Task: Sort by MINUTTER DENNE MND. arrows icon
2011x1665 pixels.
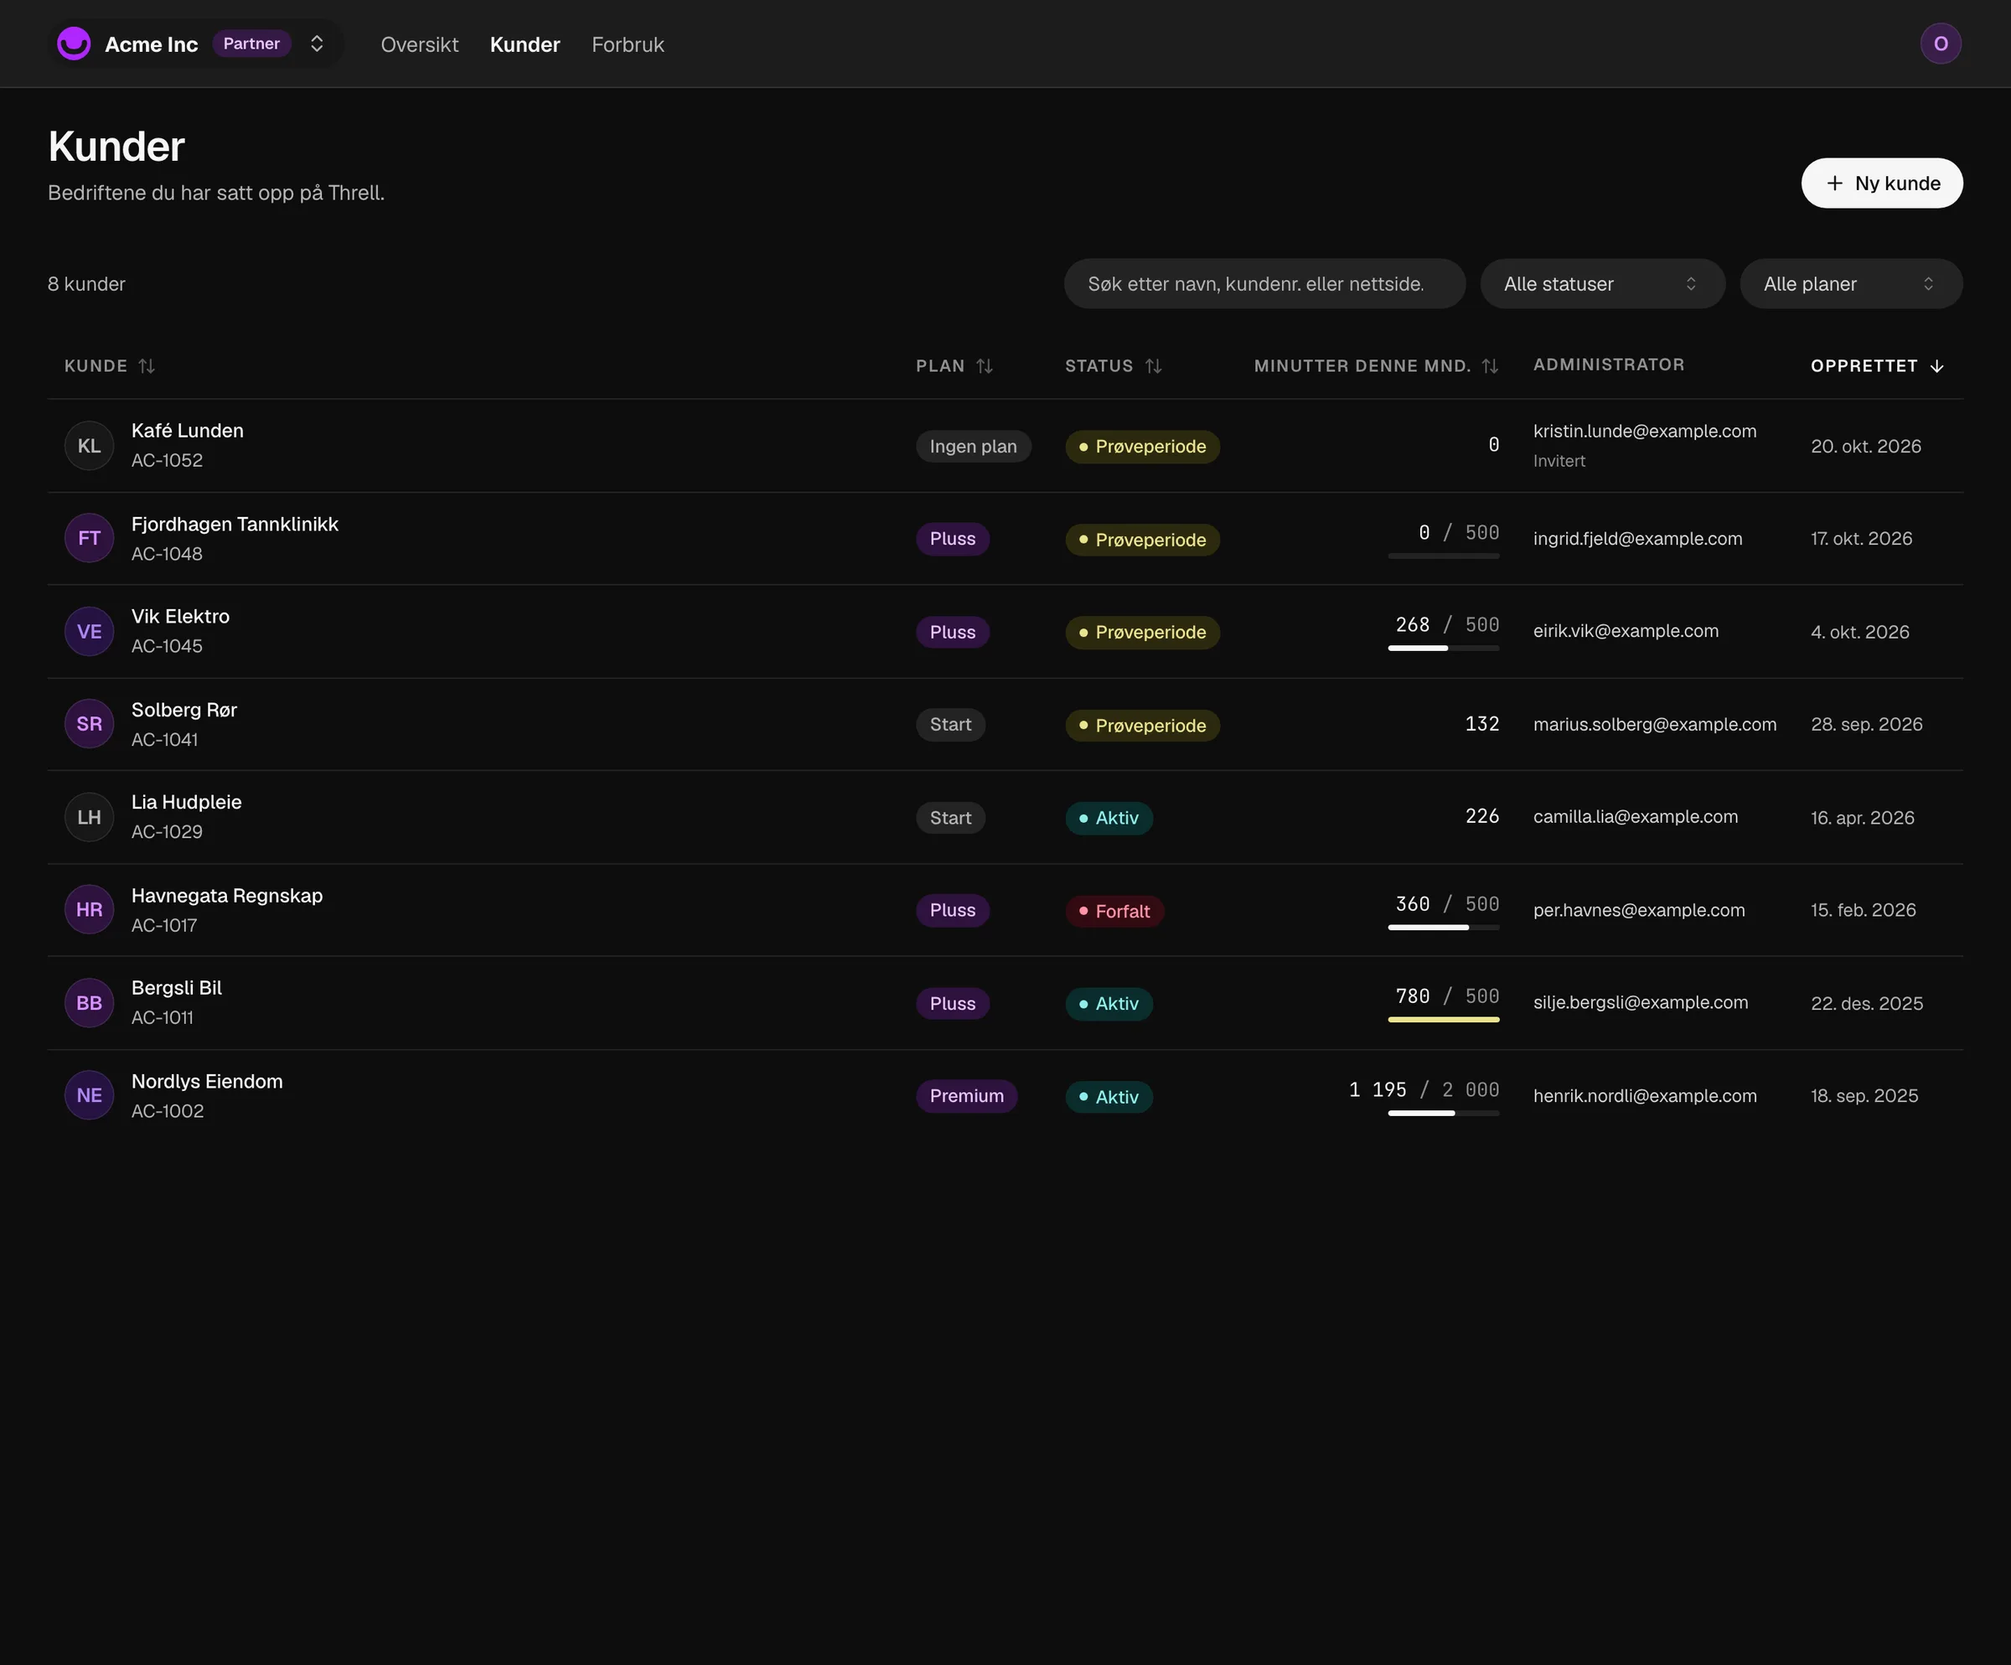Action: click(1490, 365)
